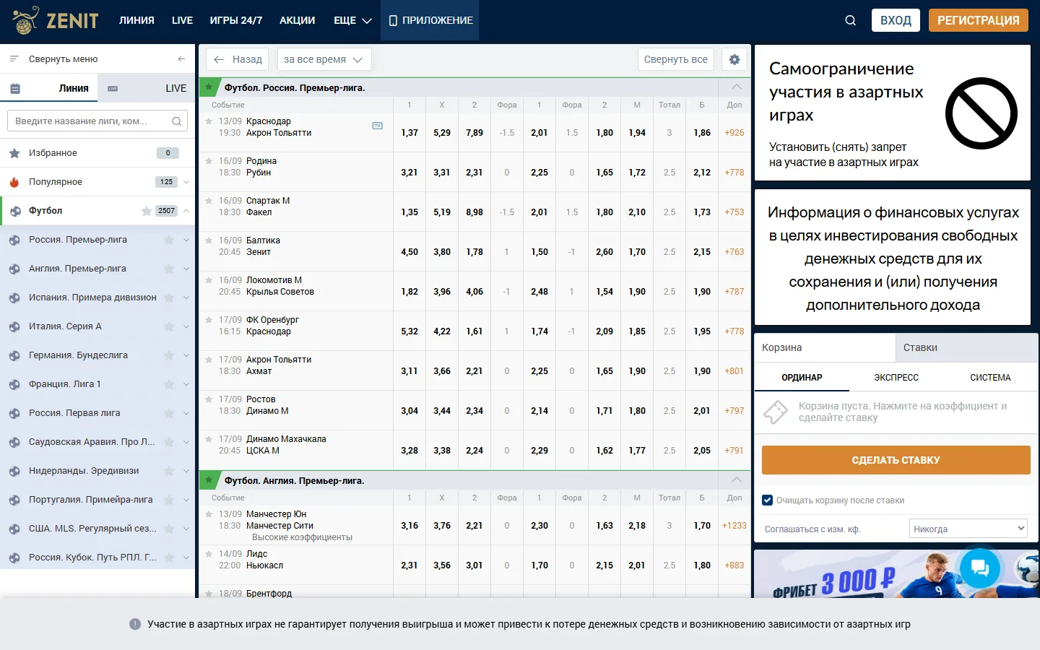
Task: Click the TV broadcast icon for Краснодар match
Action: (377, 126)
